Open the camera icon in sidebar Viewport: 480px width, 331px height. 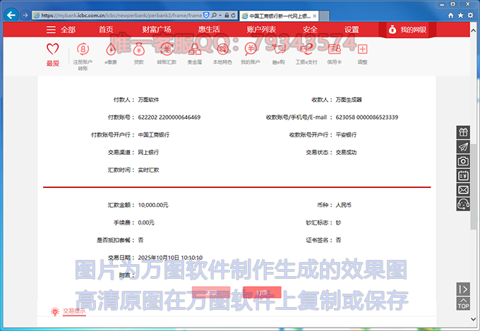click(x=463, y=161)
